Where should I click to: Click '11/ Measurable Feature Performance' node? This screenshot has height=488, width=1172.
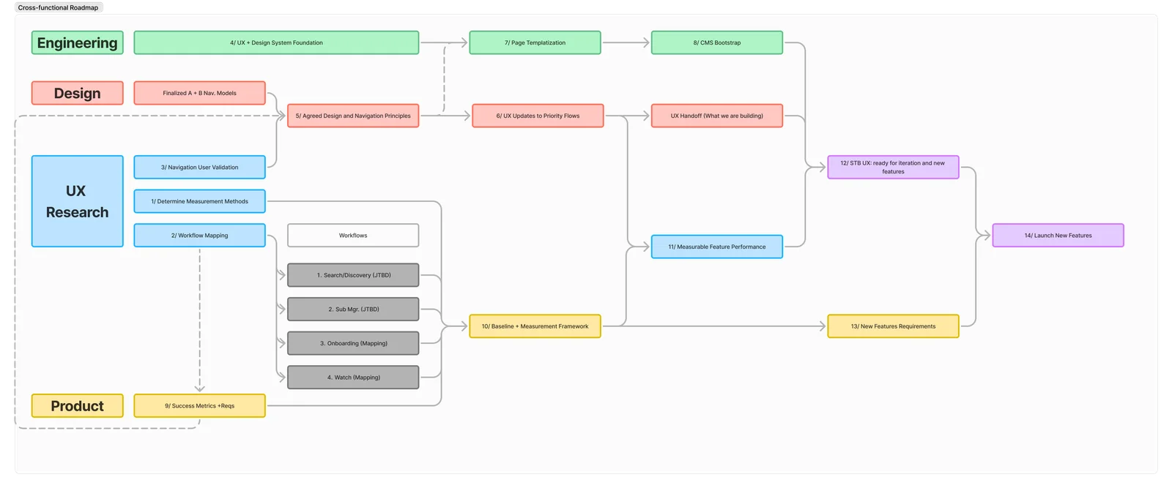717,247
